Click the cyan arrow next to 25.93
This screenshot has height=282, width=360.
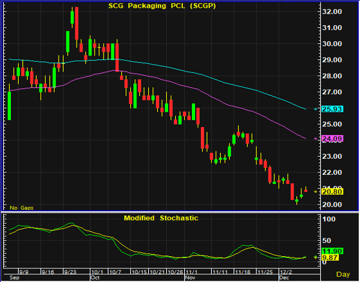pyautogui.click(x=316, y=109)
